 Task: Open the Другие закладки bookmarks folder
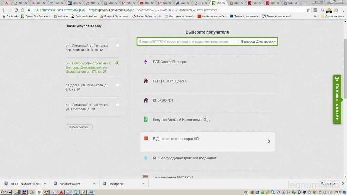point(332,16)
